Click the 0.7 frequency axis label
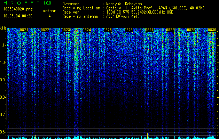The image size is (219, 139). [3, 115]
